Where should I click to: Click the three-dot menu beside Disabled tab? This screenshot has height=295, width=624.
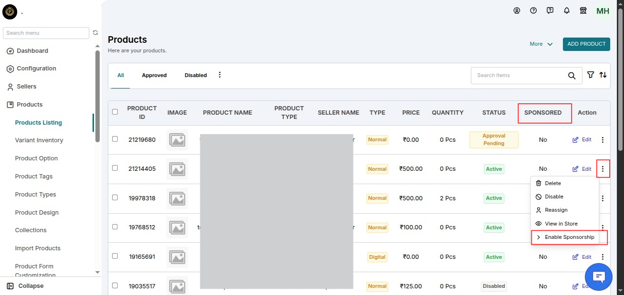tap(220, 75)
